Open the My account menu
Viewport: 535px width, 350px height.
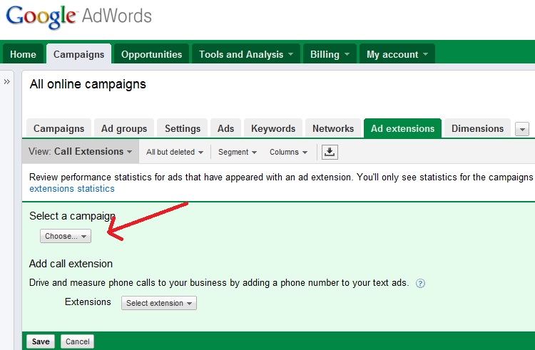point(397,54)
